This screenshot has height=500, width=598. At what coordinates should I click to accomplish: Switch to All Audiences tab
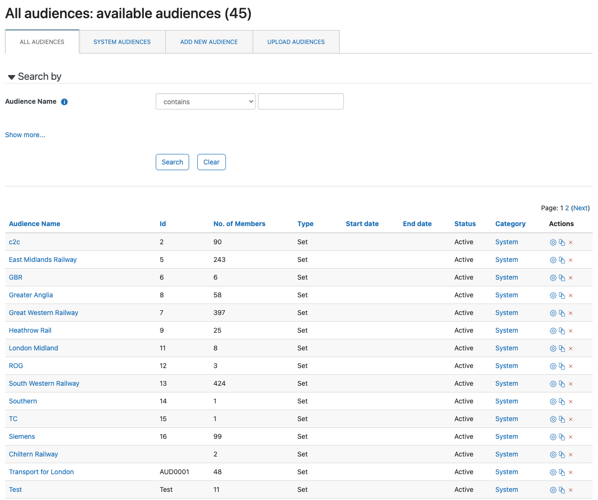point(42,42)
